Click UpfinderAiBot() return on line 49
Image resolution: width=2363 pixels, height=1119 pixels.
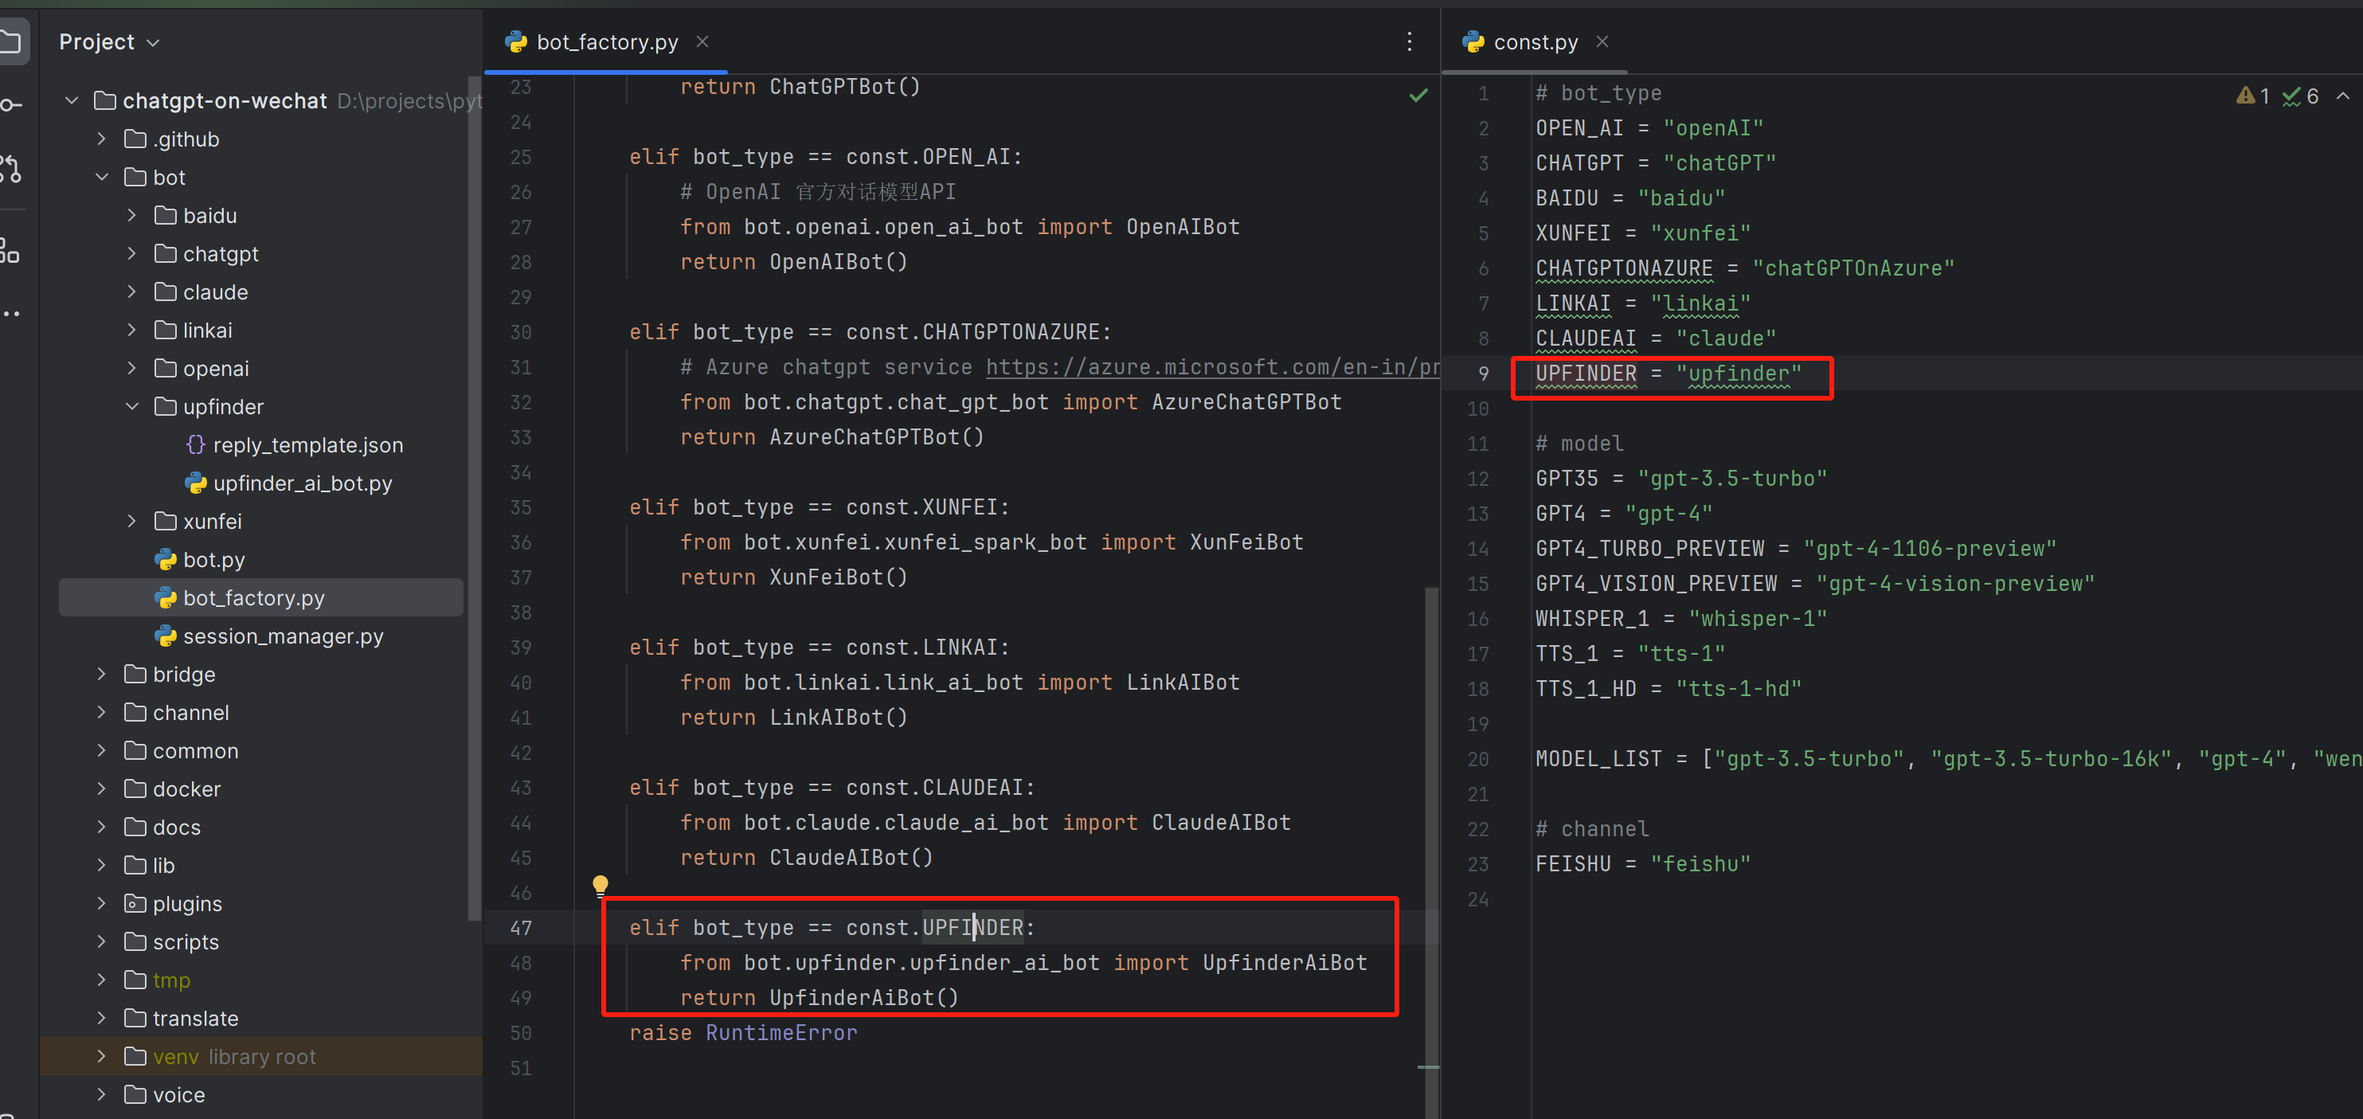(864, 998)
